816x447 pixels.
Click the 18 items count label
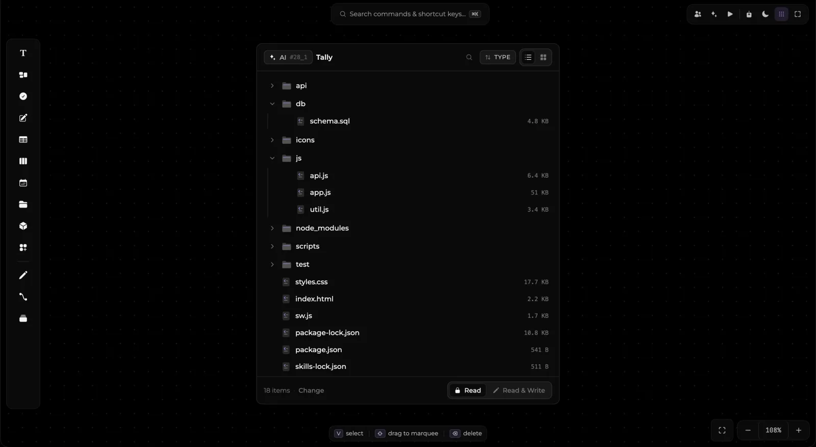point(277,390)
